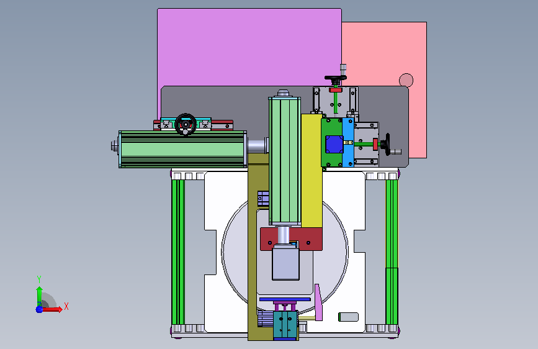Click the blue Z axis ball of triad

(x=39, y=309)
